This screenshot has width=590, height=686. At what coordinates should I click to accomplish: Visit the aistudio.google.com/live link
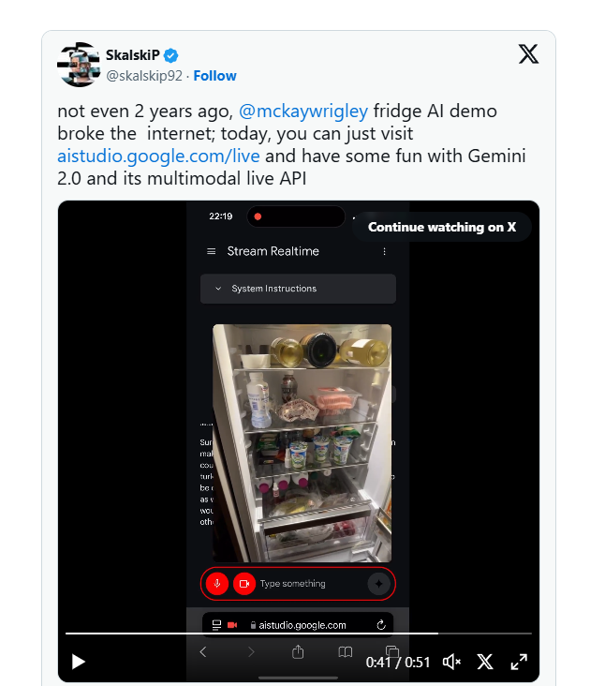(x=158, y=156)
